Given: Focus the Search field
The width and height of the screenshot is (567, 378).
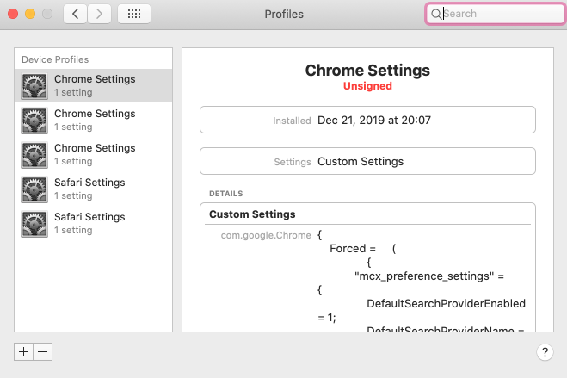Looking at the screenshot, I should point(495,14).
